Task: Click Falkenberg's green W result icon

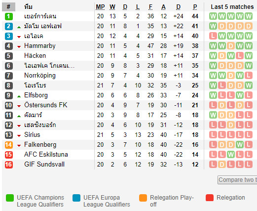Action: tap(240, 145)
